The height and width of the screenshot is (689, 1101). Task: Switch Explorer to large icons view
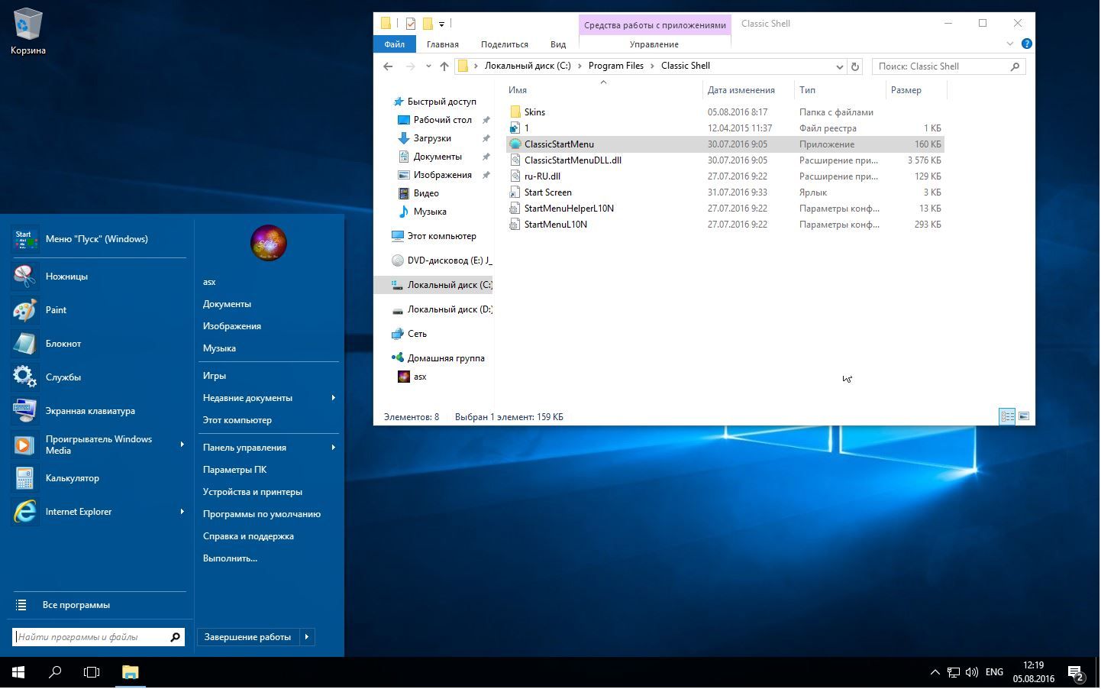click(1024, 416)
